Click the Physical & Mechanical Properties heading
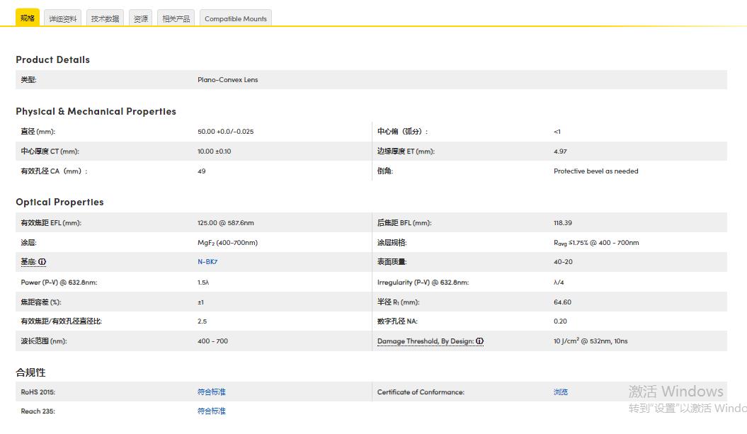 96,112
